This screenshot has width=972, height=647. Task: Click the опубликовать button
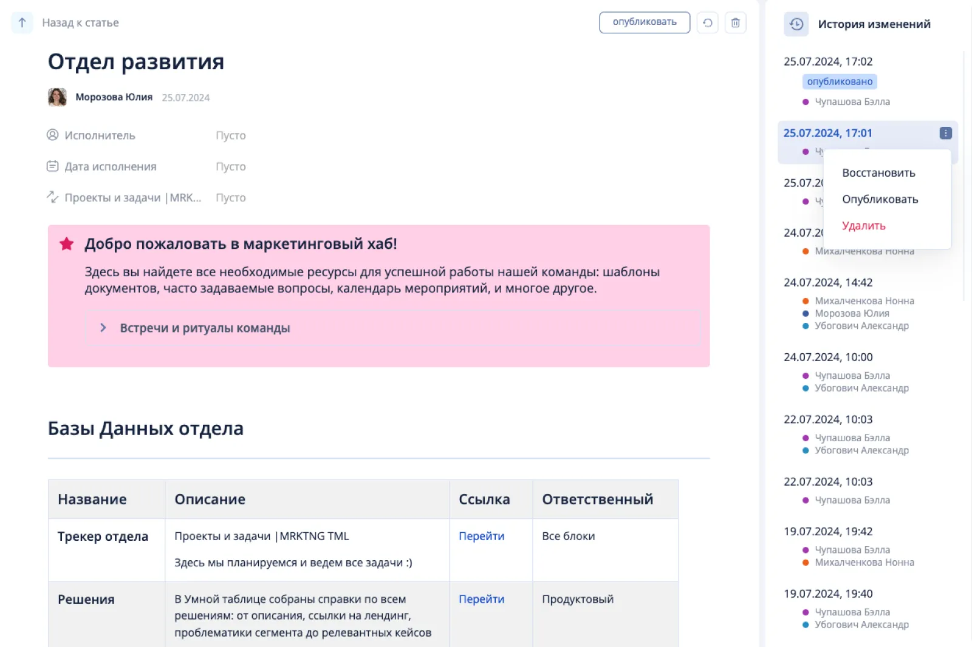(645, 22)
